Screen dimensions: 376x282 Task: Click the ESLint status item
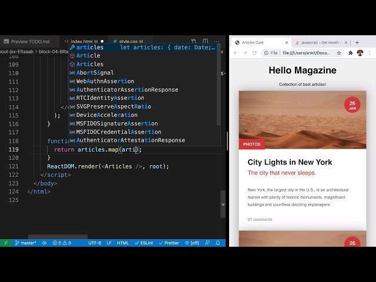point(143,243)
